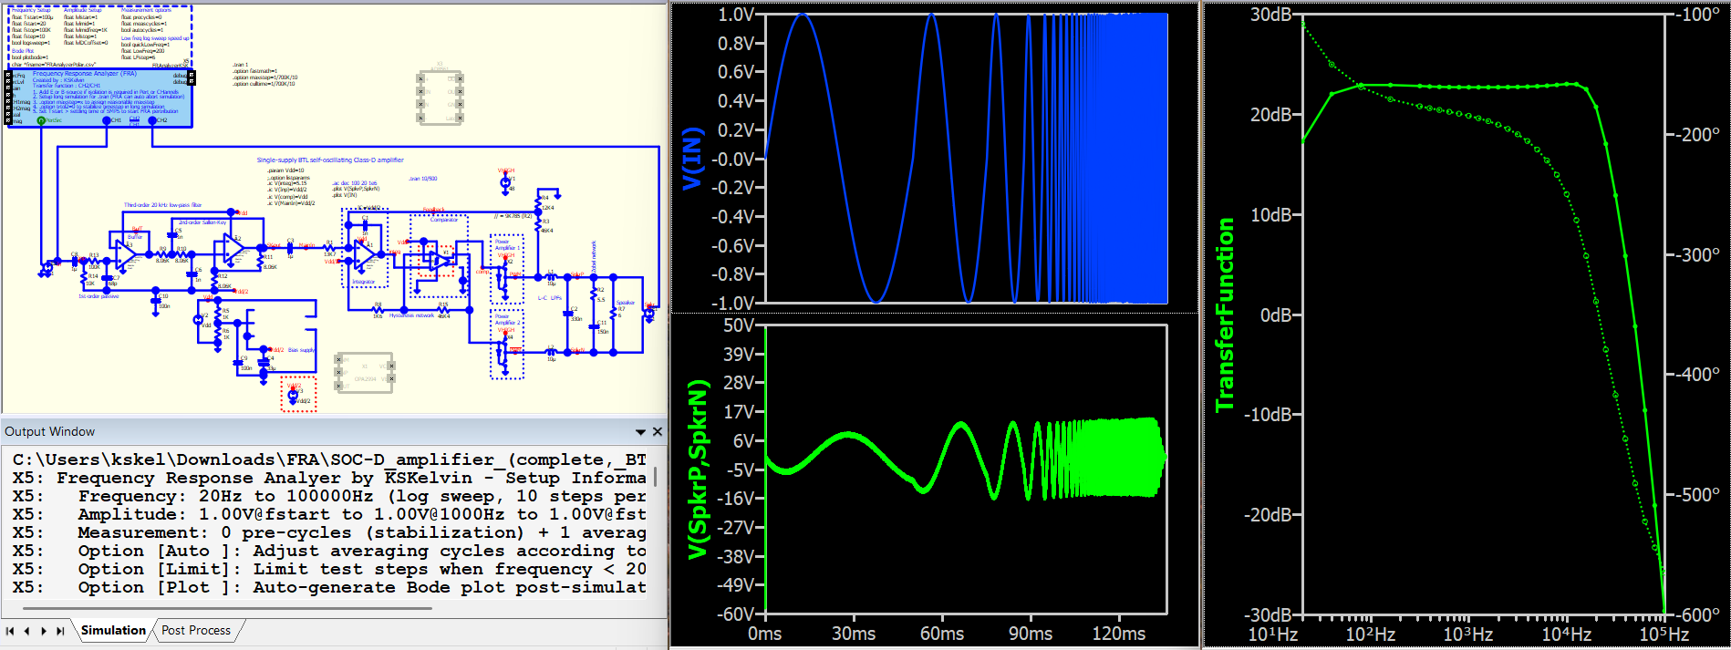This screenshot has height=650, width=1731.
Task: Select the inductor L1 in the LC filter
Action: (551, 275)
